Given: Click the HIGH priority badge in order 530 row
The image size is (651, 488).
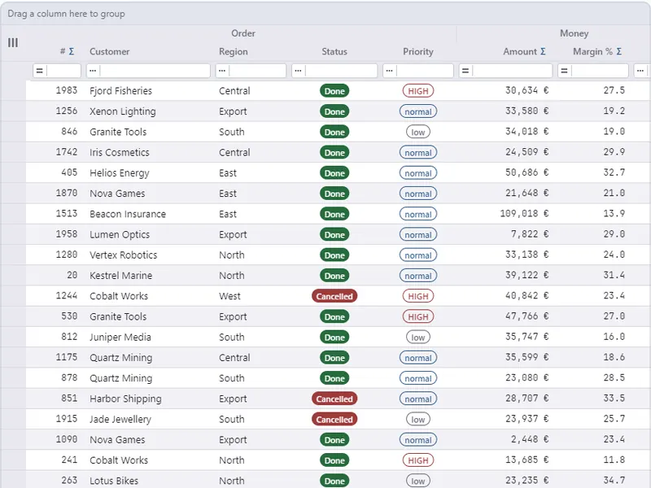Looking at the screenshot, I should point(418,316).
